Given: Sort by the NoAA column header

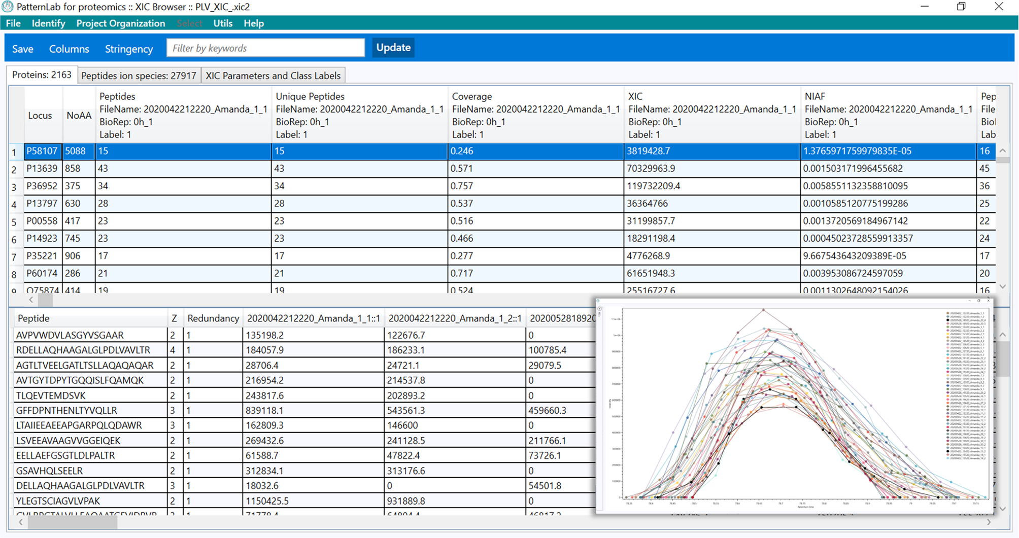Looking at the screenshot, I should (79, 116).
